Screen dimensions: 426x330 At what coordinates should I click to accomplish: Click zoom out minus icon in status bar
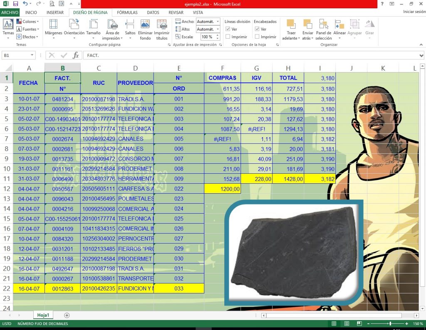[369, 323]
